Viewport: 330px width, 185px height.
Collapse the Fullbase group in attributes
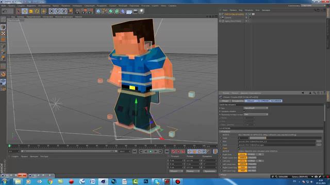[x=221, y=132]
